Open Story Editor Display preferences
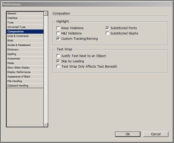This screenshot has width=174, height=143. (25, 68)
